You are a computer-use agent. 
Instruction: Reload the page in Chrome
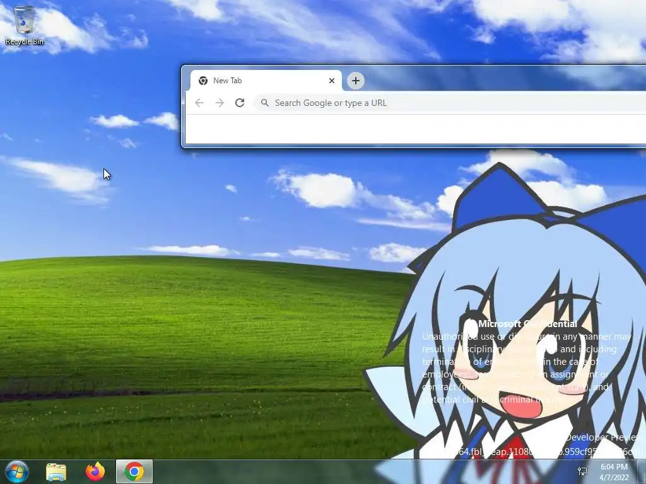click(240, 103)
